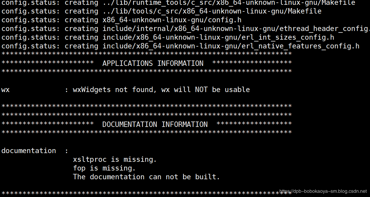Click 'The documentation can not be built.' text
Image resolution: width=370 pixels, height=197 pixels.
146,177
